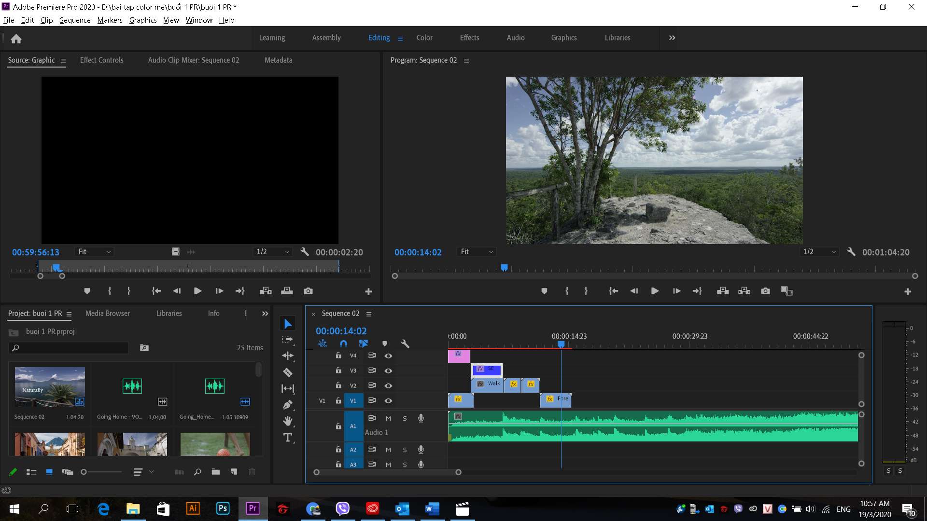Image resolution: width=927 pixels, height=521 pixels.
Task: Hide track V3 output eye
Action: (x=388, y=371)
